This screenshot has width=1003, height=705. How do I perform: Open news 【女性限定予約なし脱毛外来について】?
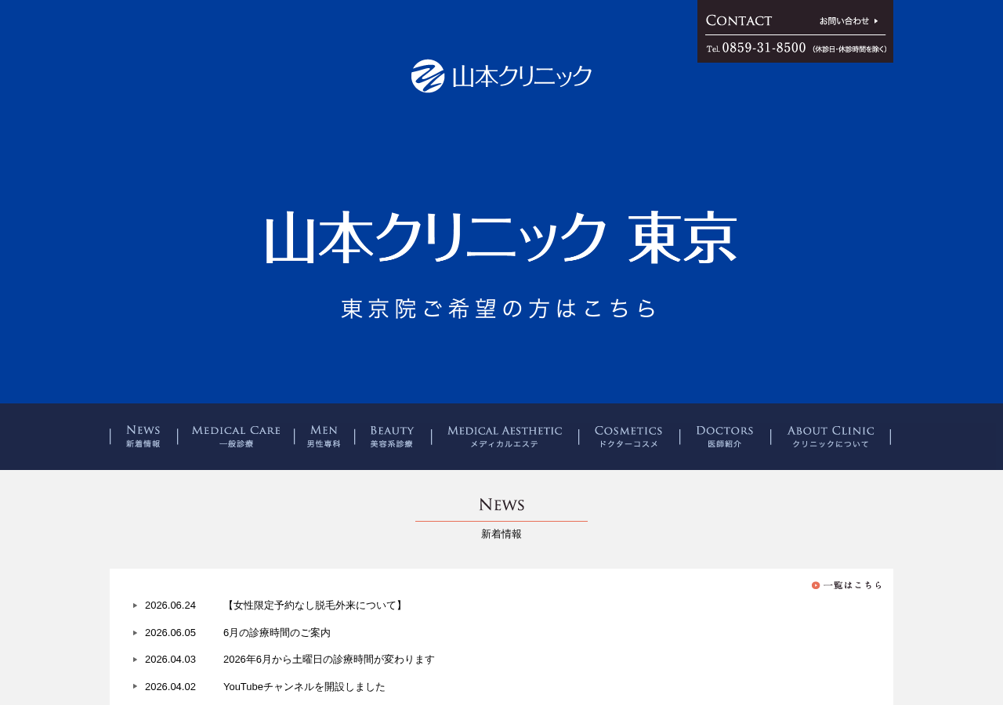click(x=314, y=606)
